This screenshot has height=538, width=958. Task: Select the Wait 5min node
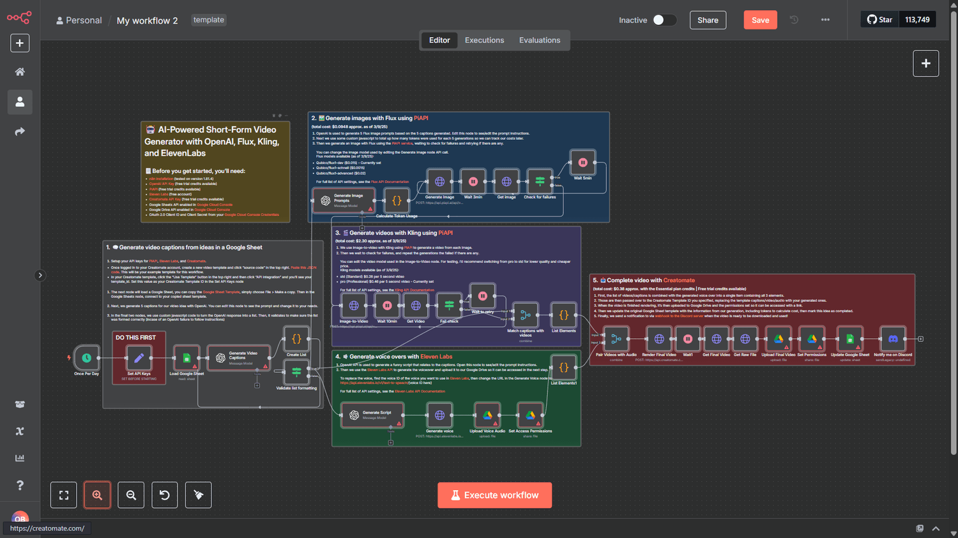point(582,162)
